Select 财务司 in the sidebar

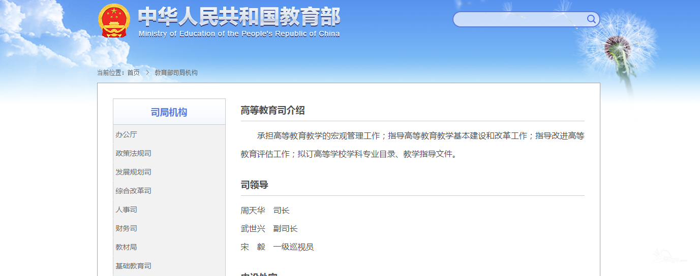pyautogui.click(x=126, y=228)
